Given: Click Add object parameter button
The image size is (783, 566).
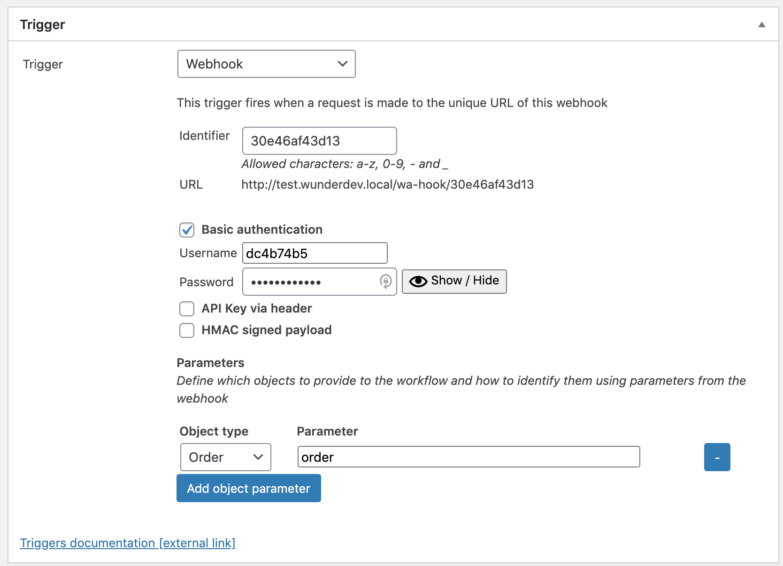Looking at the screenshot, I should tap(249, 489).
